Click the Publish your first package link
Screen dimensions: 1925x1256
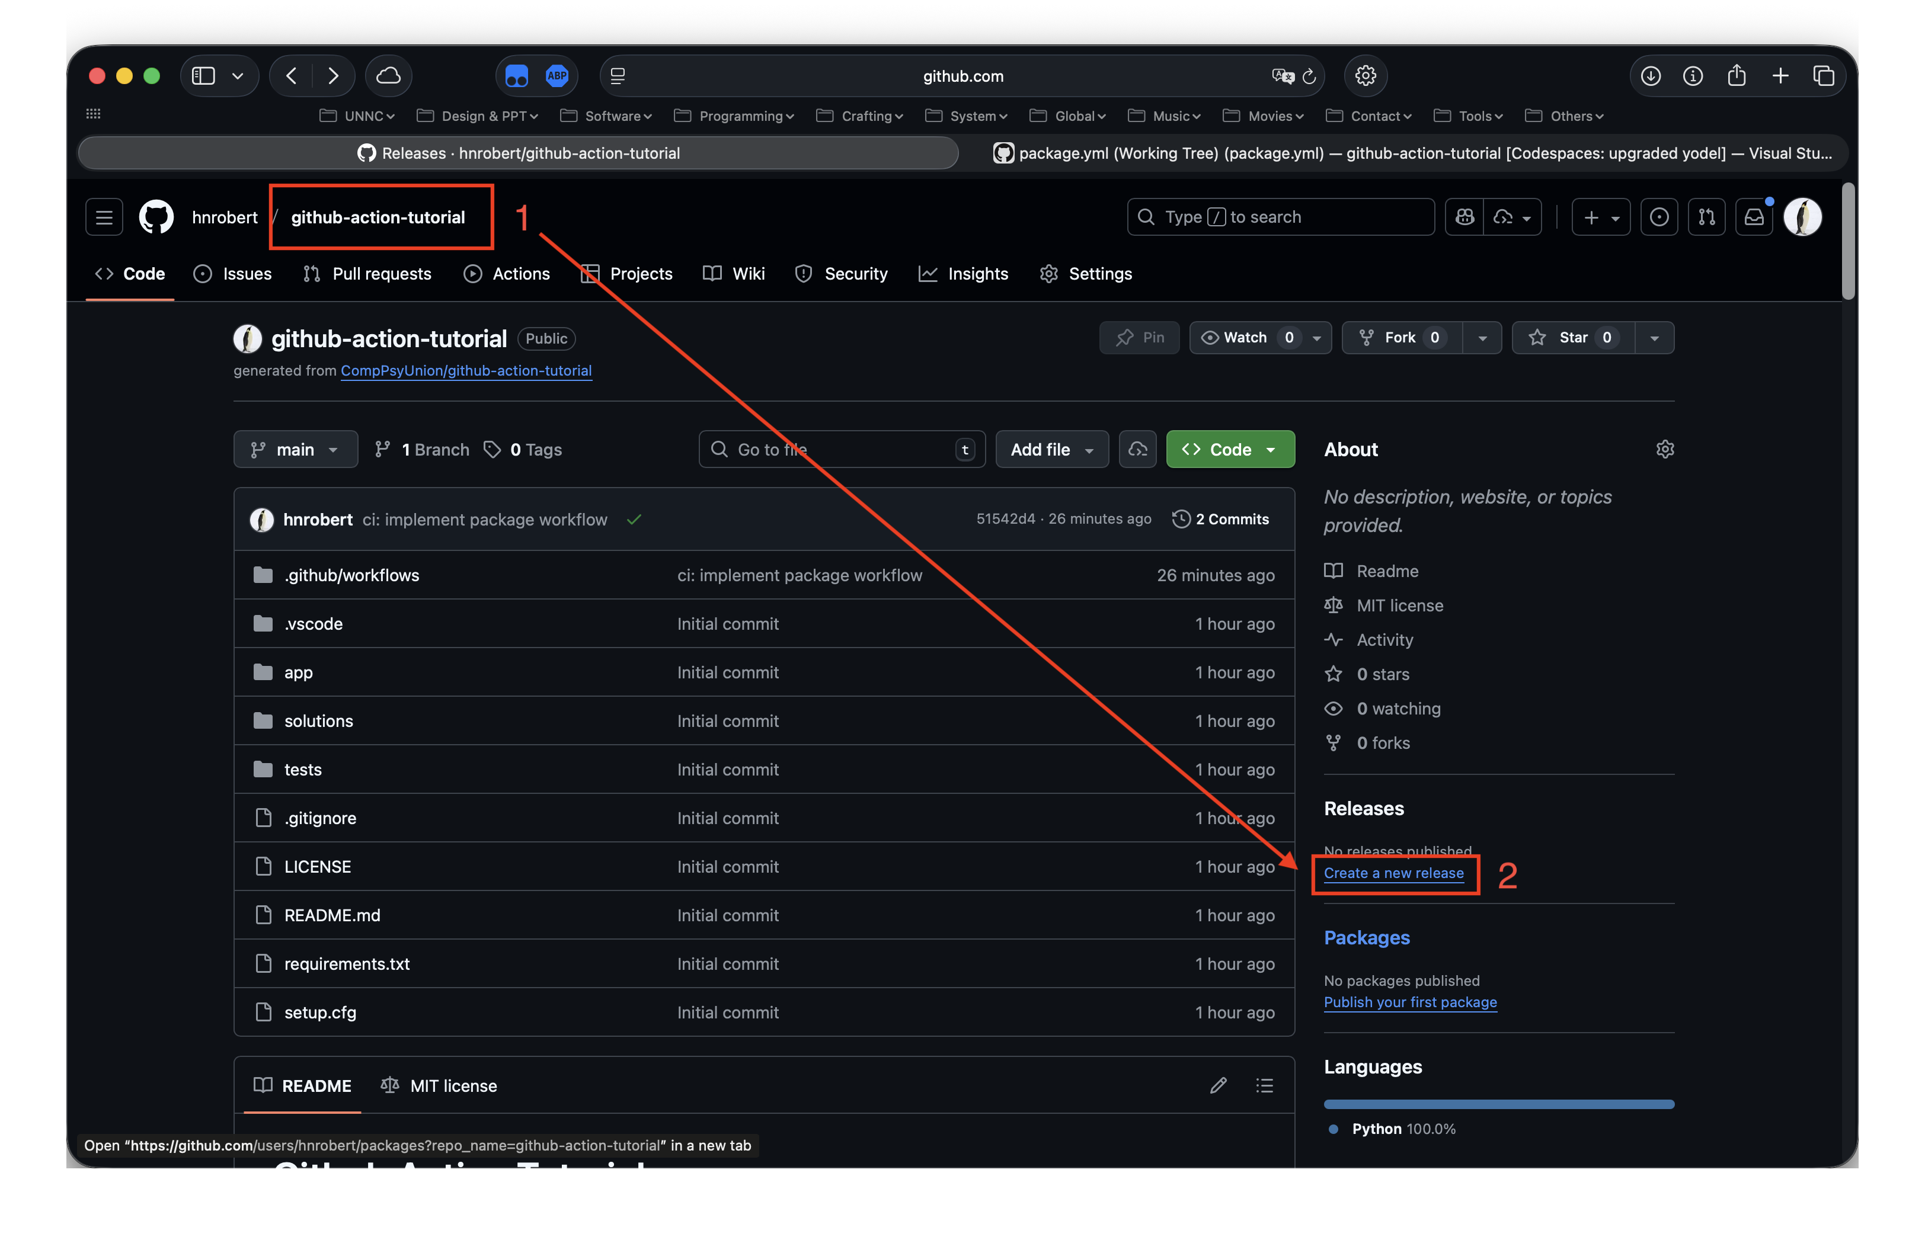pos(1410,1002)
